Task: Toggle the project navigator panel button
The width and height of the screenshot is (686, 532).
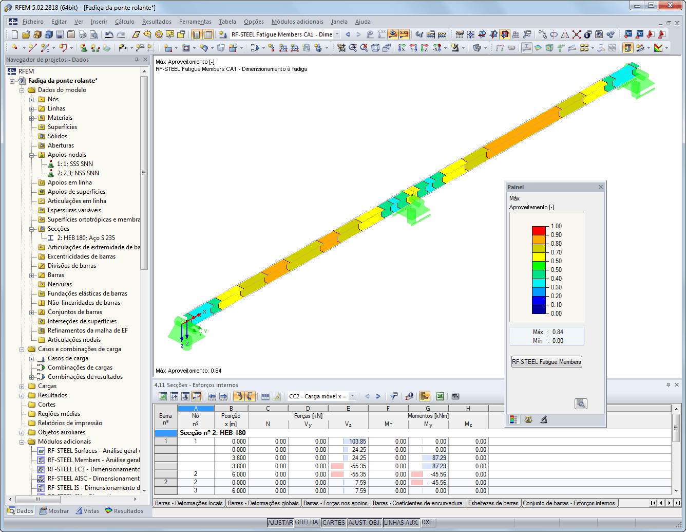Action: [x=196, y=34]
